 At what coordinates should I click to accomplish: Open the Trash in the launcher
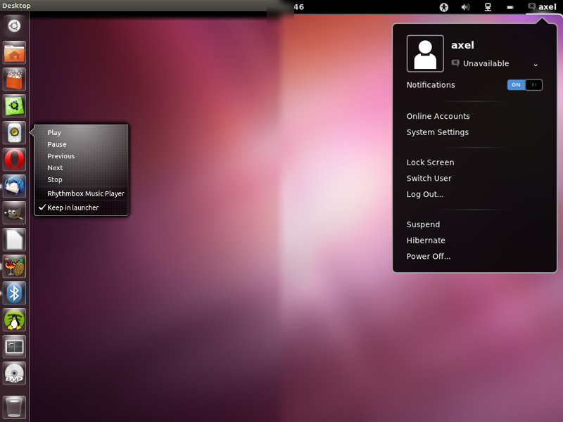point(14,407)
